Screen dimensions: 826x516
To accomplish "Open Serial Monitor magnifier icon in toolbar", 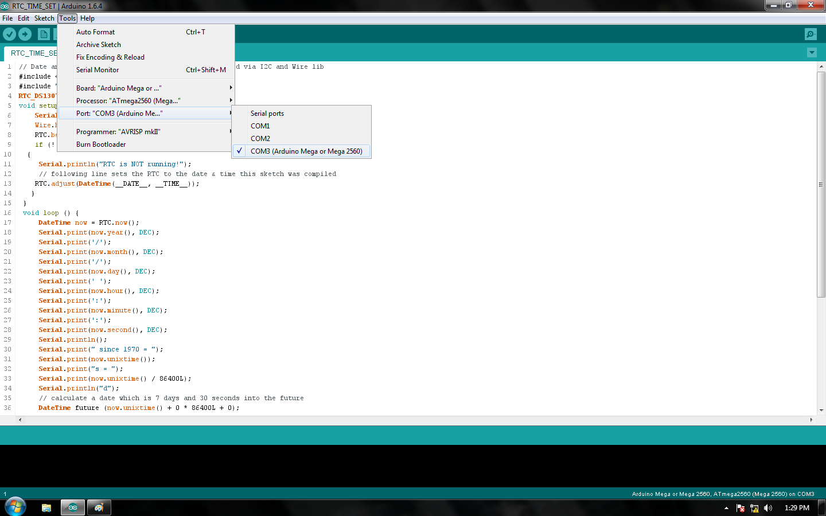I will 811,34.
